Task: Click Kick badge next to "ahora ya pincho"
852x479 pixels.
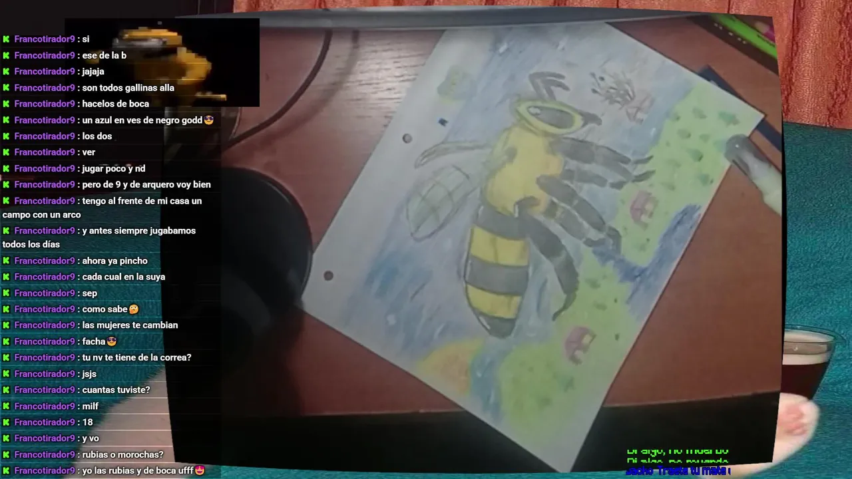Action: click(x=6, y=261)
